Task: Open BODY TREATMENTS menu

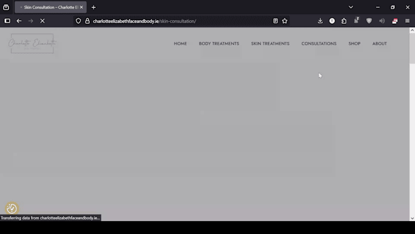Action: tap(219, 44)
